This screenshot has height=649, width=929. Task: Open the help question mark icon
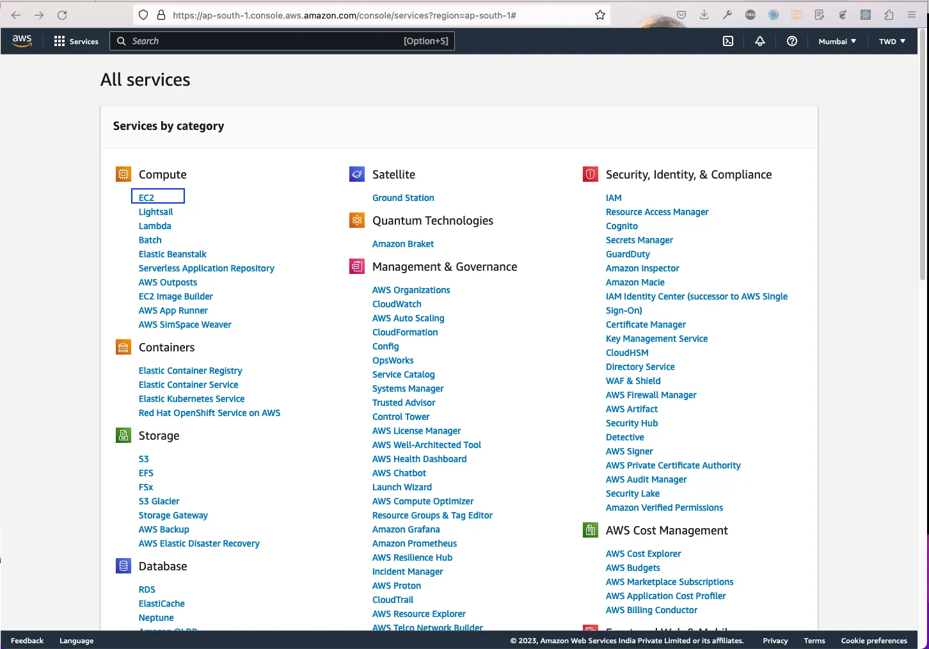click(x=792, y=41)
